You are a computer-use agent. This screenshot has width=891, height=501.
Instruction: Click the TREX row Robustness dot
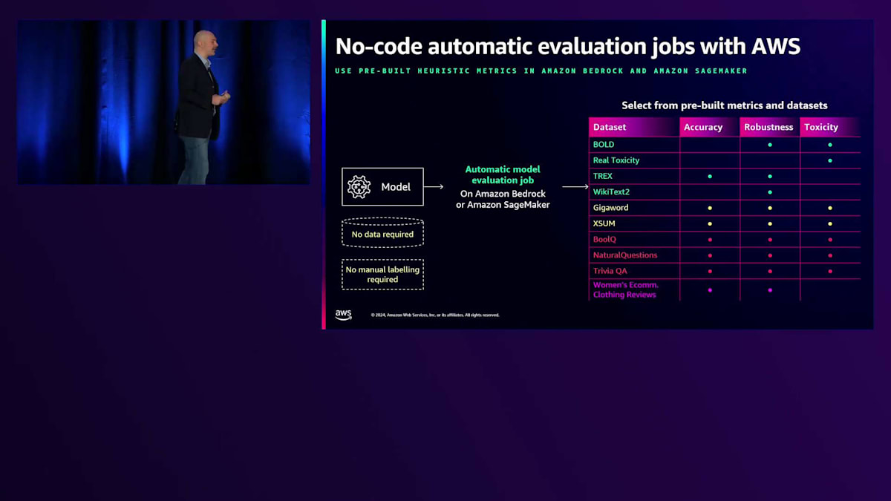[770, 176]
